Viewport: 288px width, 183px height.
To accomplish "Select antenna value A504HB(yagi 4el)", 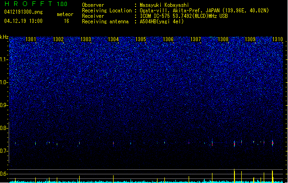I will click(x=162, y=22).
